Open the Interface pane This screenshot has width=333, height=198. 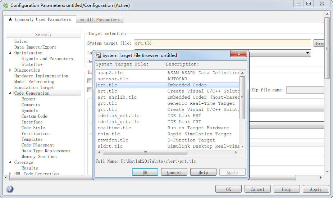(x=32, y=122)
